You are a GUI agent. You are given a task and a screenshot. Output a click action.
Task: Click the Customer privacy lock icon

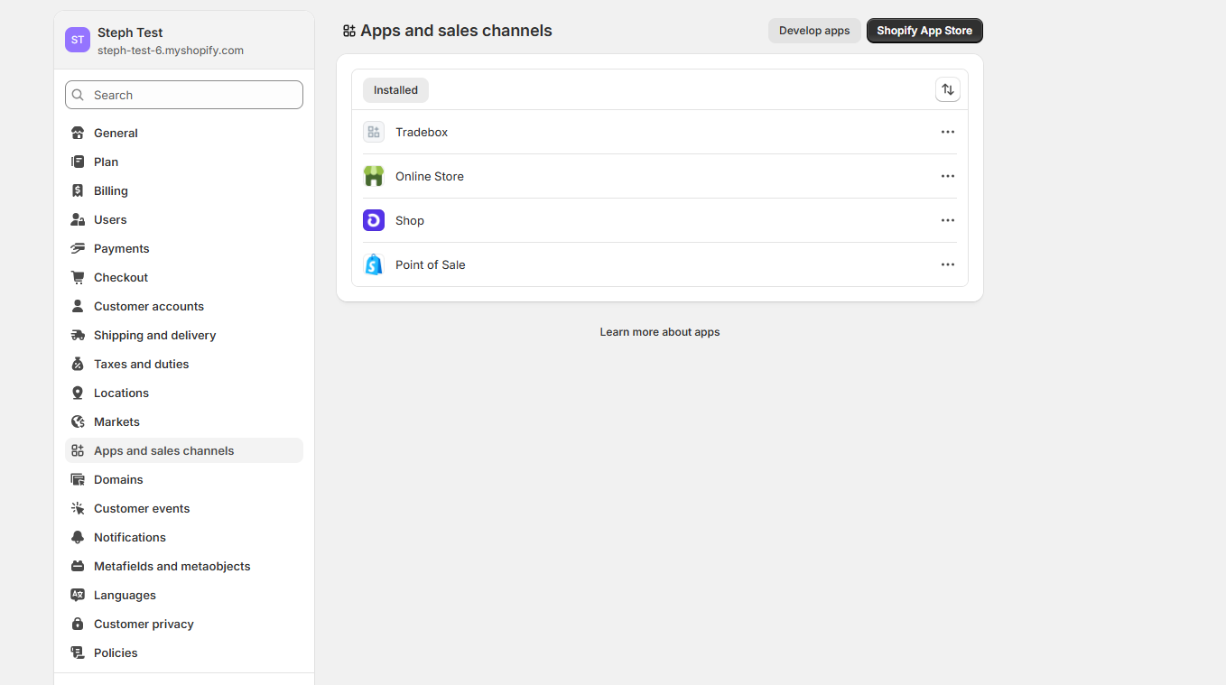pyautogui.click(x=79, y=624)
